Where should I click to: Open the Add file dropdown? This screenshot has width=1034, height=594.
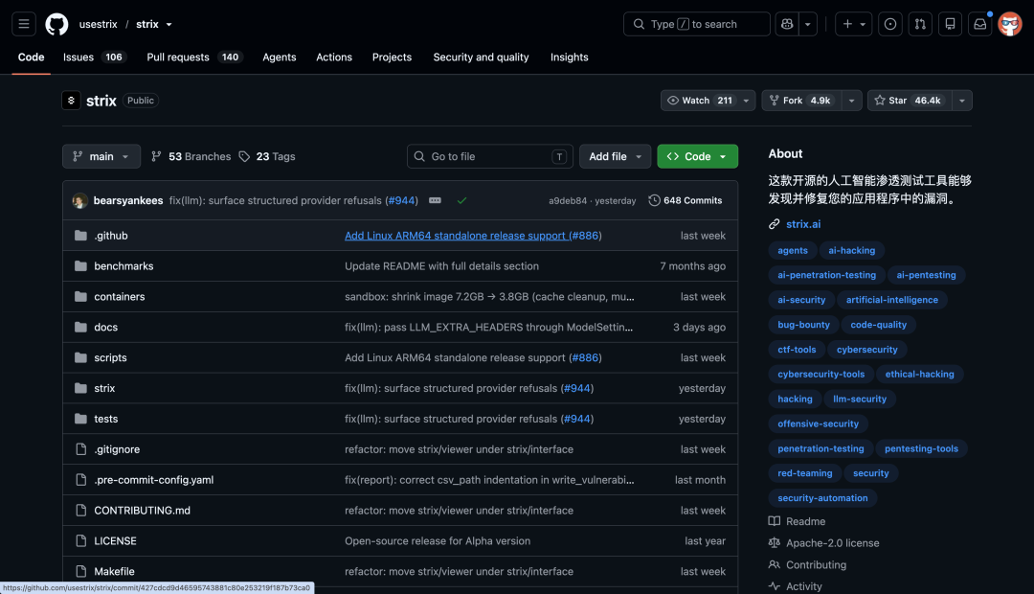(x=616, y=156)
